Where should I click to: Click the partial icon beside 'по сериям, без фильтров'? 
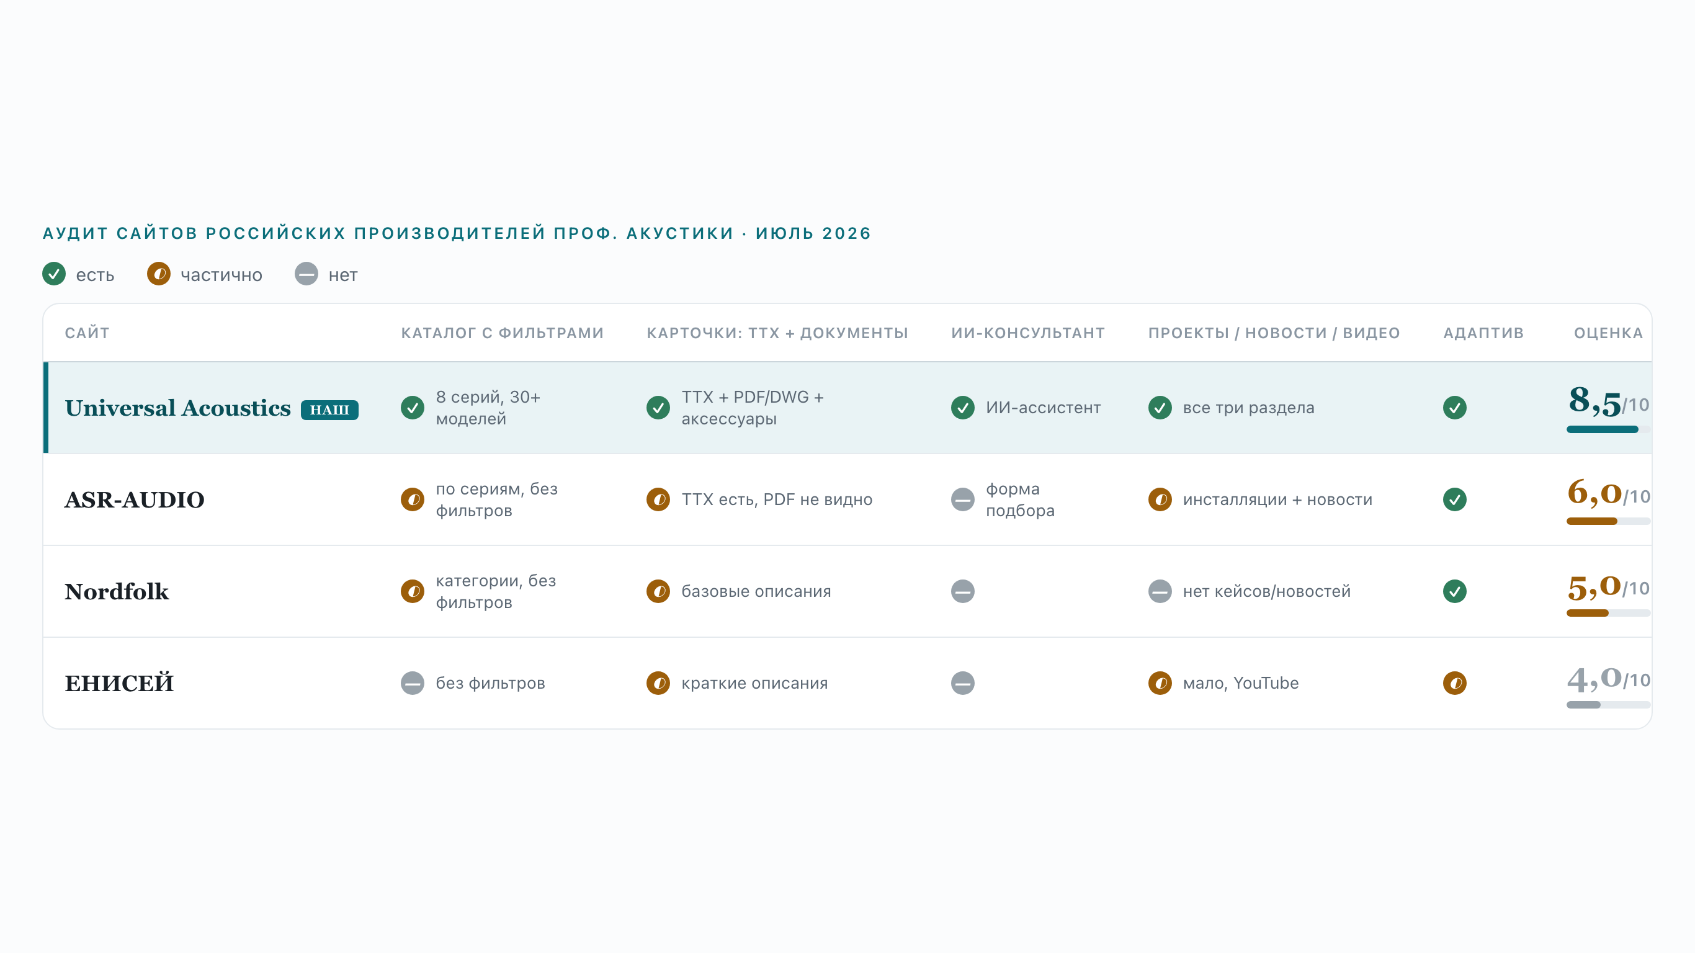(413, 499)
